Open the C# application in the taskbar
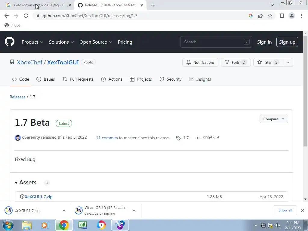The width and height of the screenshot is (308, 231). [82, 225]
